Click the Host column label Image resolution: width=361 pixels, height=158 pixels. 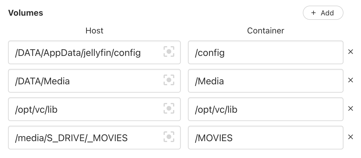click(94, 30)
